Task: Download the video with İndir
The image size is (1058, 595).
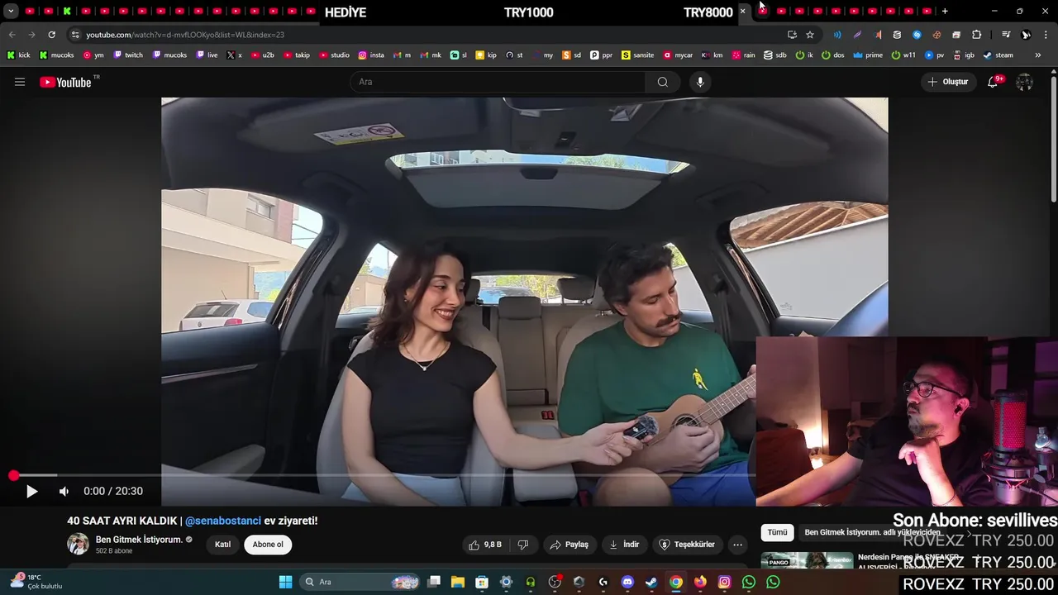Action: point(624,545)
